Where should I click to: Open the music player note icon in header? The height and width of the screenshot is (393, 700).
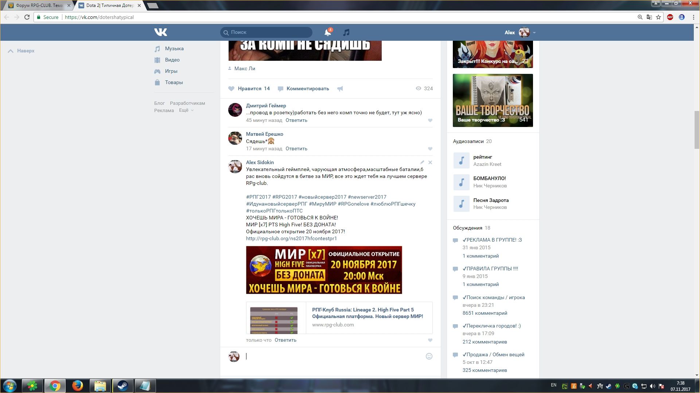[x=346, y=32]
